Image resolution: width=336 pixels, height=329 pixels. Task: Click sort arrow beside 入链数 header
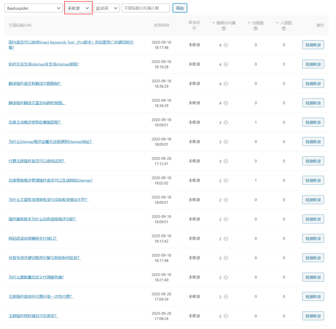[277, 23]
